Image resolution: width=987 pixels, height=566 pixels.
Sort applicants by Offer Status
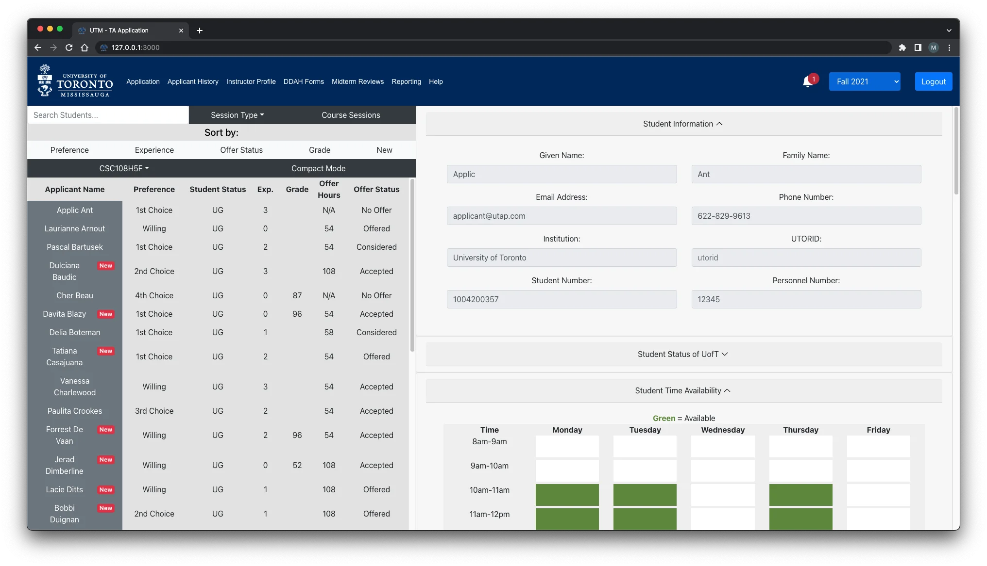pos(241,150)
